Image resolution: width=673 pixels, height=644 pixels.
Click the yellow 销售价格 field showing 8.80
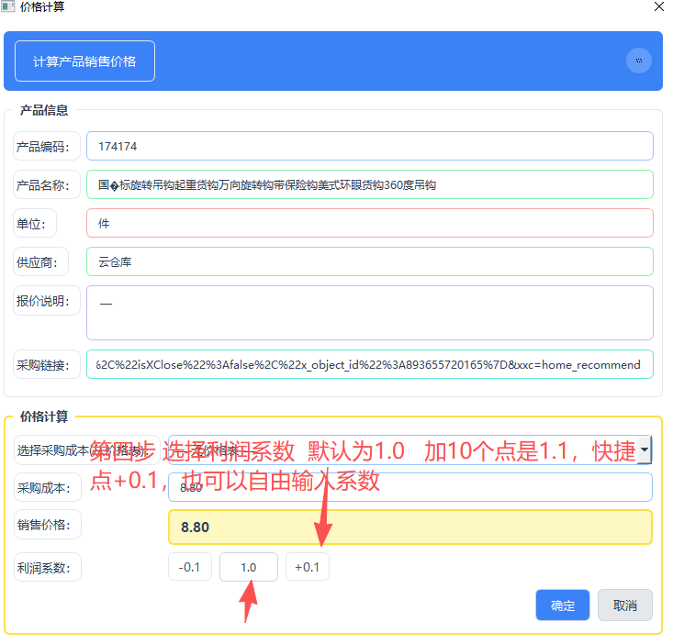coord(409,527)
